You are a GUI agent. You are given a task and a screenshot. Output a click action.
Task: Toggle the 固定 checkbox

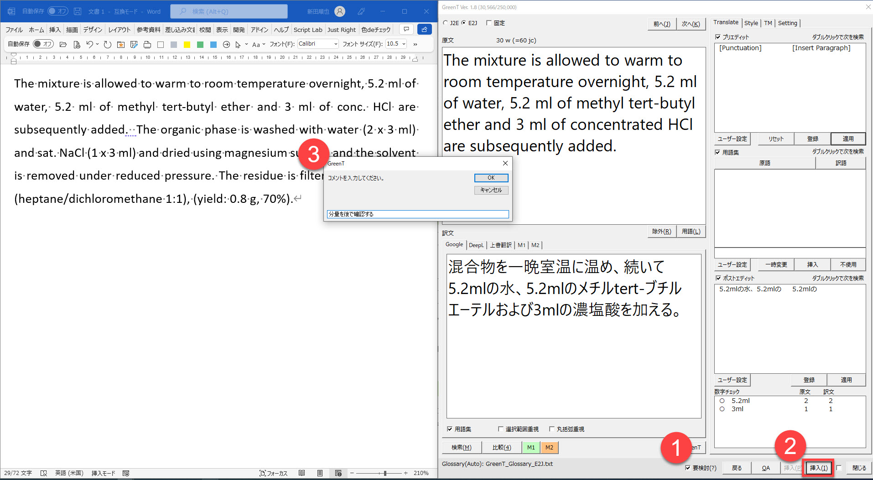489,23
